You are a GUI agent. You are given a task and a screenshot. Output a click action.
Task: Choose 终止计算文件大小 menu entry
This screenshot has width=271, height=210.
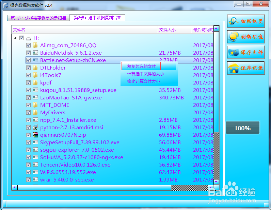point(143,81)
